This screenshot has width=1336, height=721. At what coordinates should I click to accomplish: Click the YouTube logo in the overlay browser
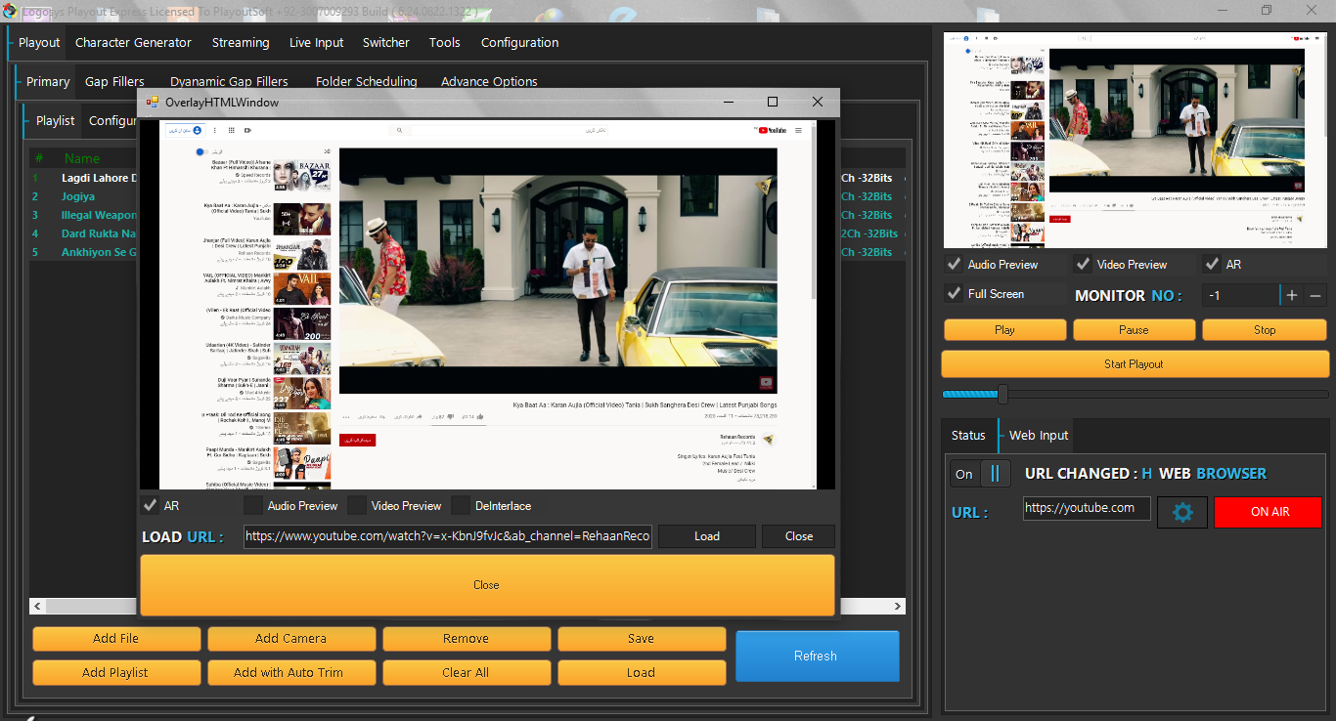[772, 130]
